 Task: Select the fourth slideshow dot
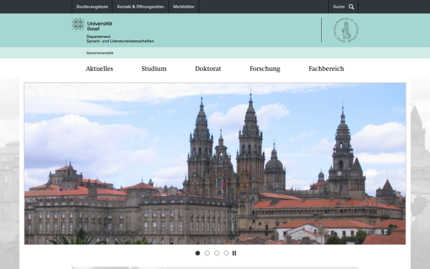point(226,253)
